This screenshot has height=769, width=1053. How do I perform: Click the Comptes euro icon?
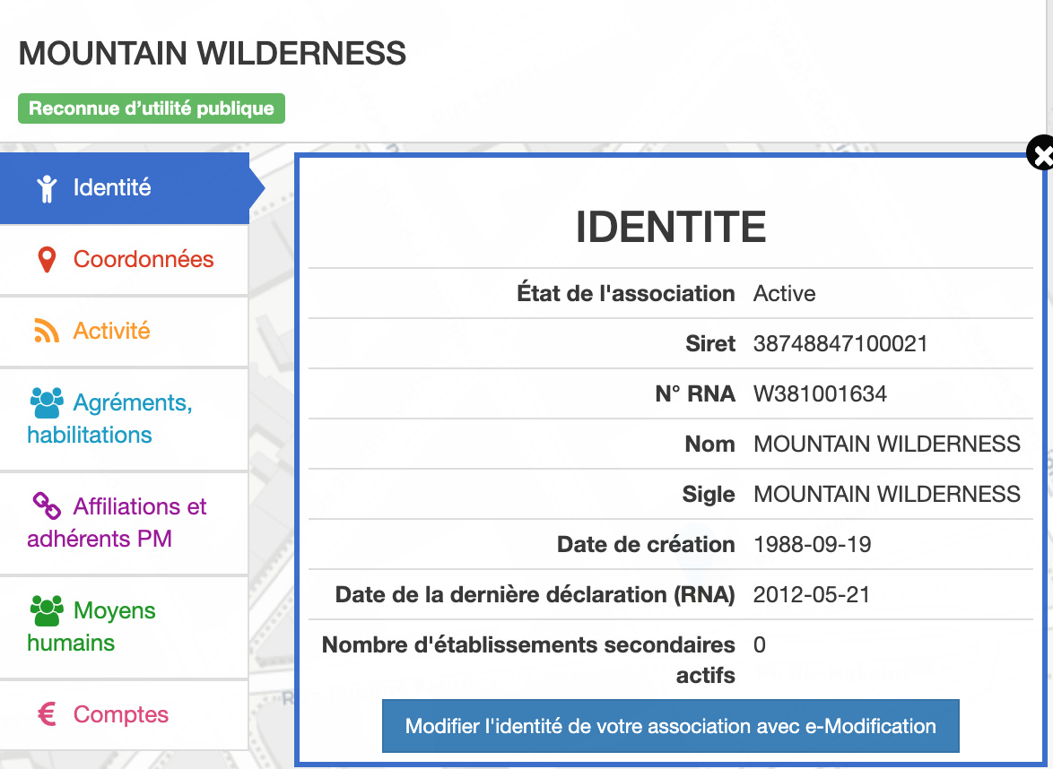tap(47, 714)
